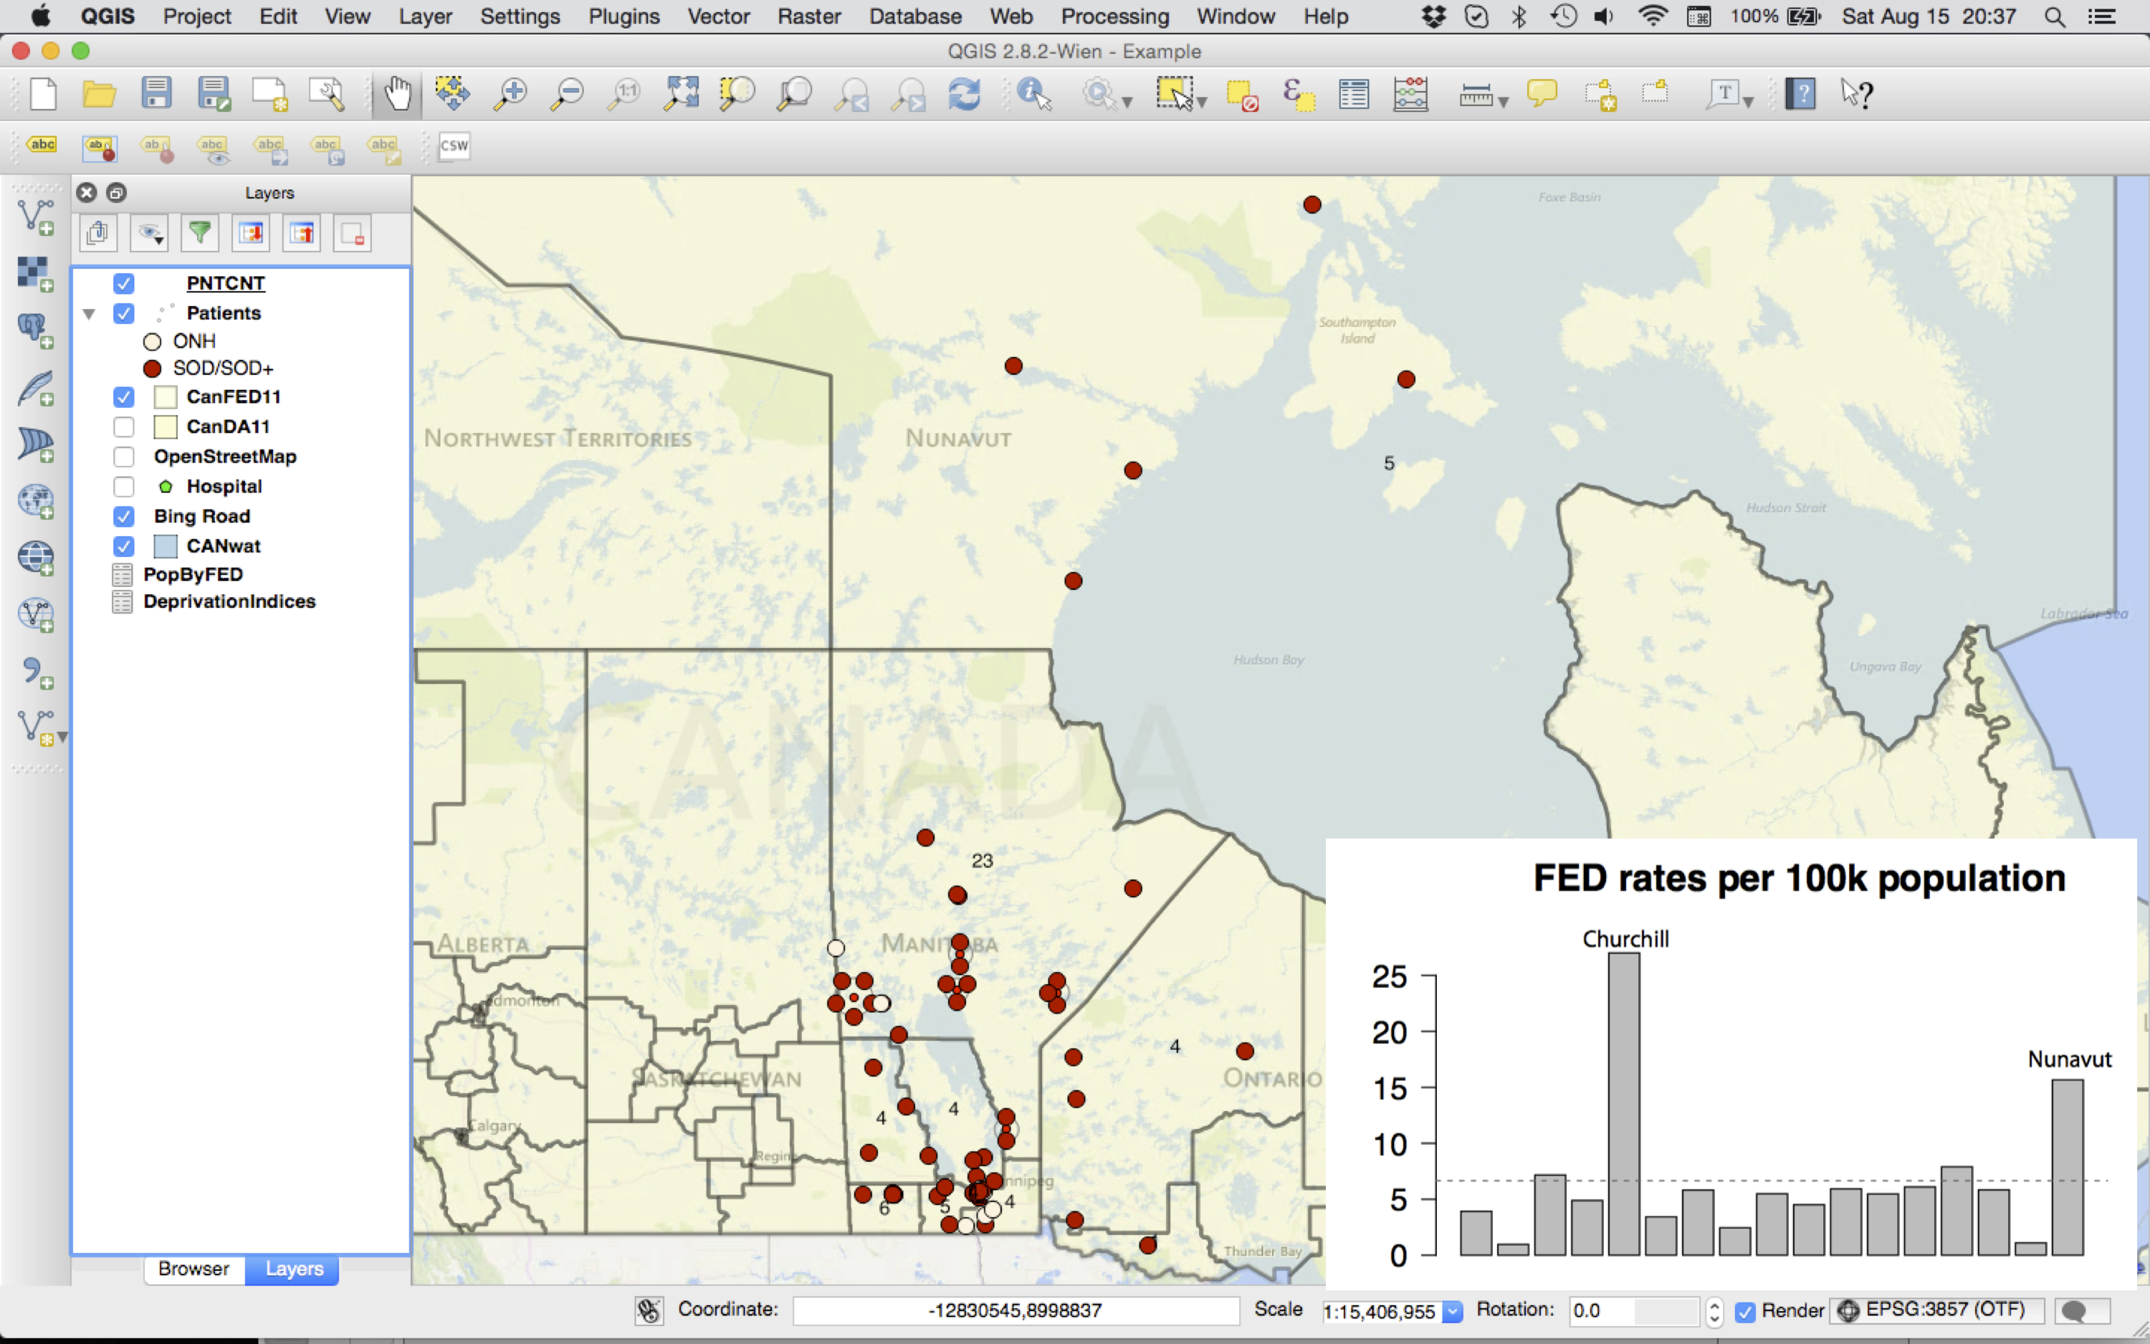Screen dimensions: 2150x1344
Task: Open the attribute table icon
Action: pos(1353,93)
